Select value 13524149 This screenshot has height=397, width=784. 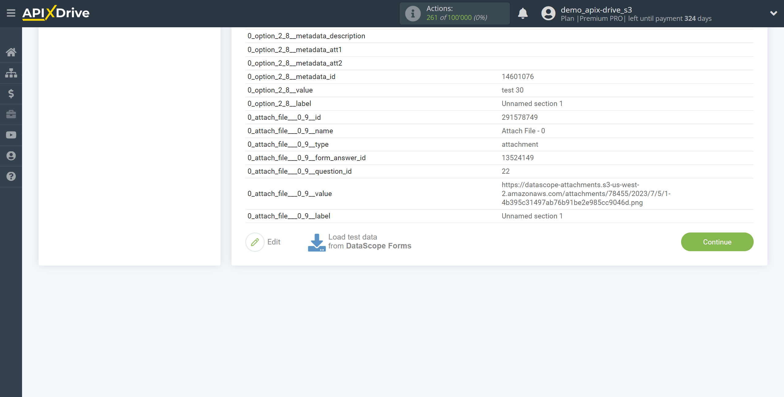pyautogui.click(x=518, y=158)
